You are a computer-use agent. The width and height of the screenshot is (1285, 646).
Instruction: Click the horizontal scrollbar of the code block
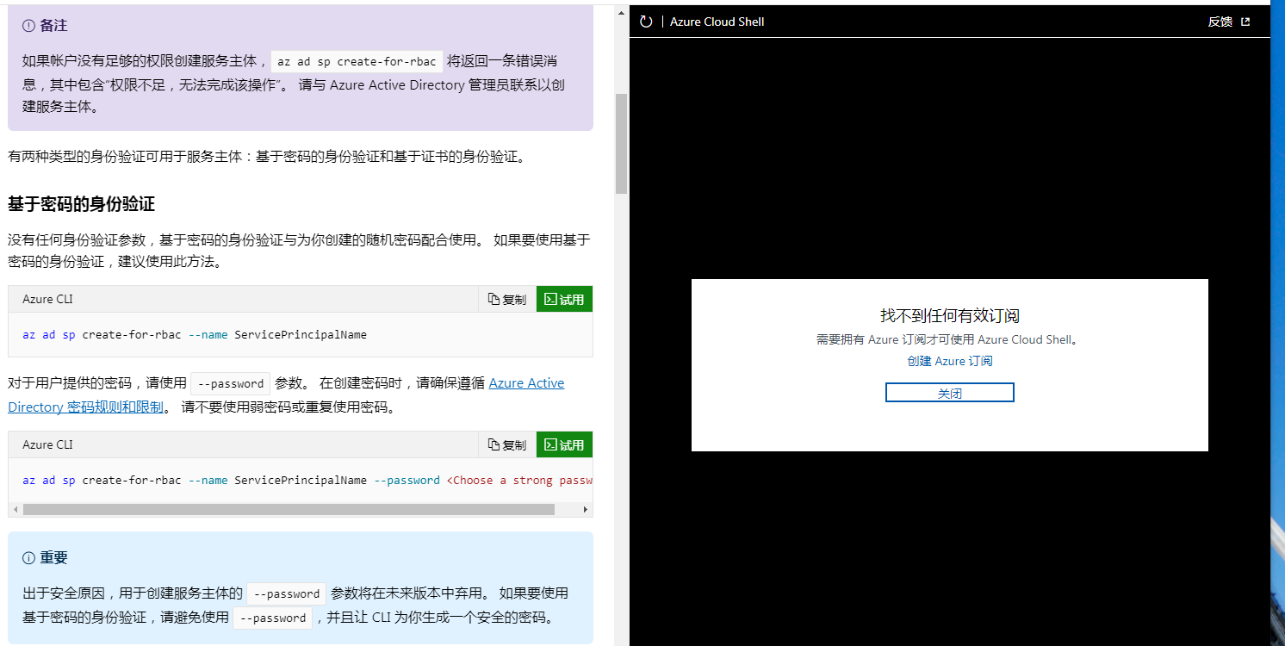tap(289, 509)
